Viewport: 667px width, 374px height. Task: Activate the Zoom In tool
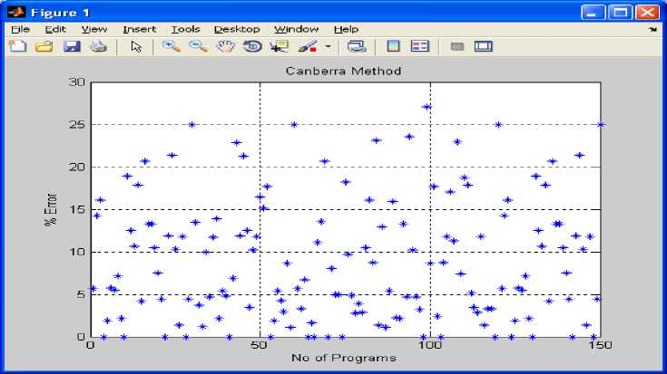click(171, 46)
